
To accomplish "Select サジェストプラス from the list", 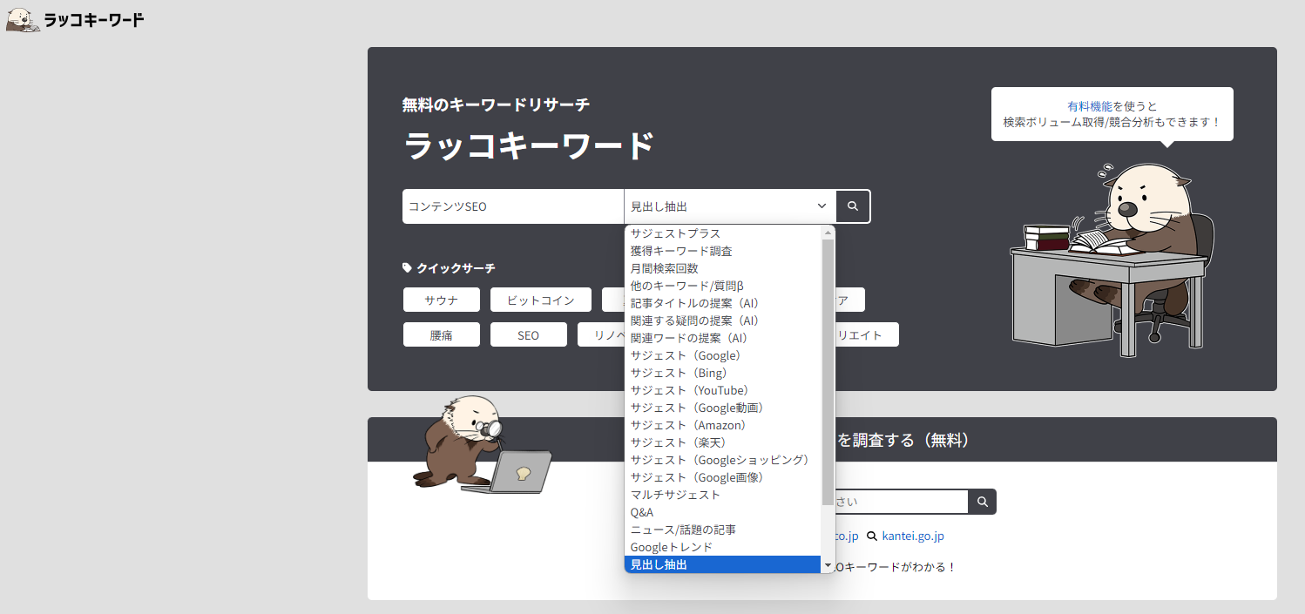I will 723,233.
